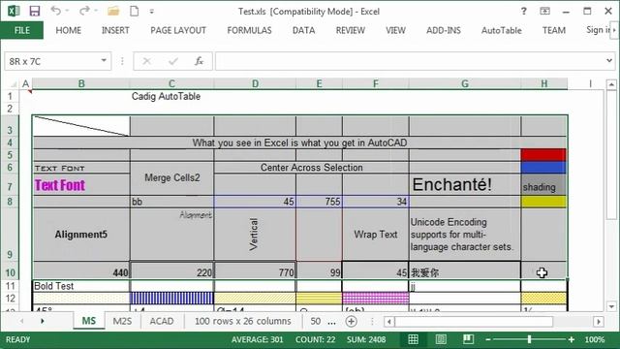Confirm entry with the check mark icon

tap(173, 61)
